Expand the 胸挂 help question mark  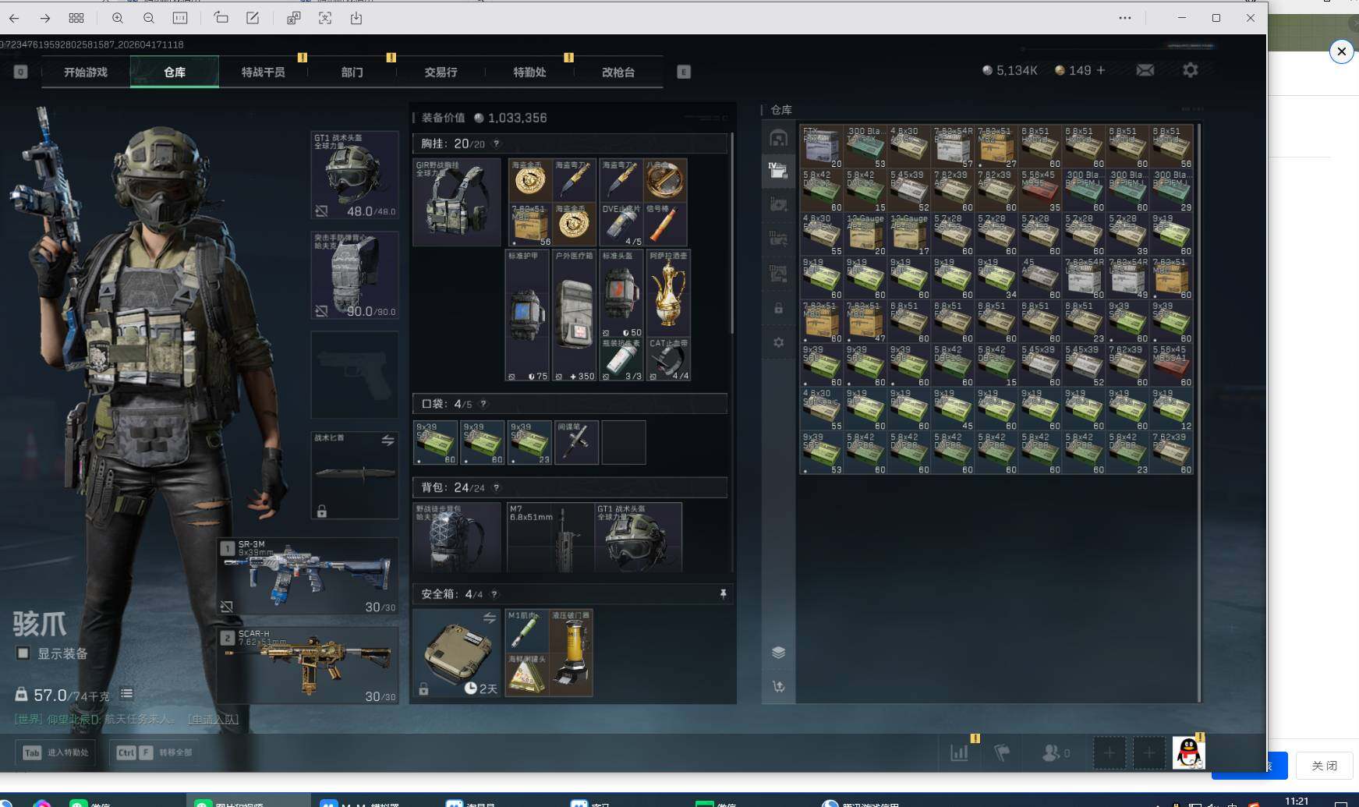point(496,143)
